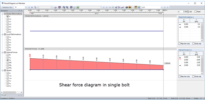
Task: Click the zoom in magnifier icon
Action: [x=64, y=7]
